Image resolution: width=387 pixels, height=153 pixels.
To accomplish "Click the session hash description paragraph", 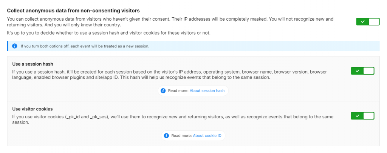I will (169, 74).
